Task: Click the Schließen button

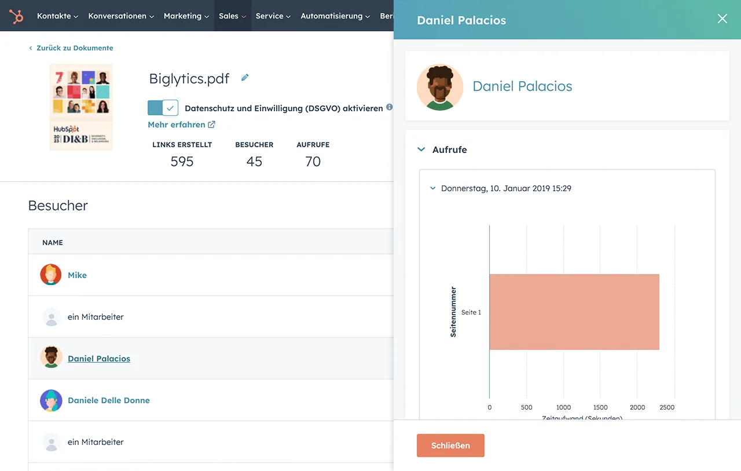Action: (450, 446)
